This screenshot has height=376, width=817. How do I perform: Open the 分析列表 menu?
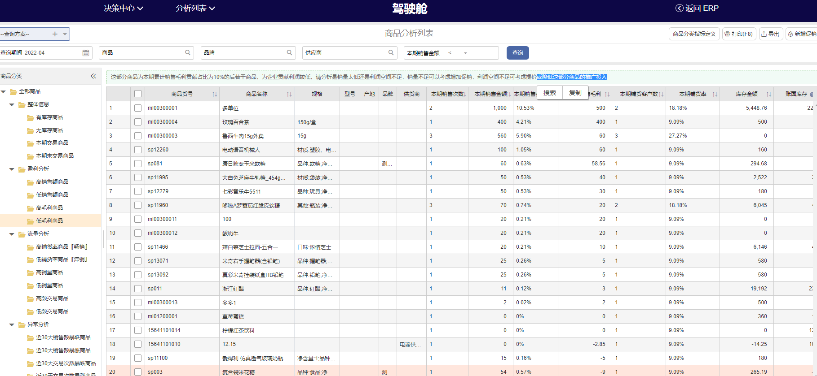click(x=195, y=8)
